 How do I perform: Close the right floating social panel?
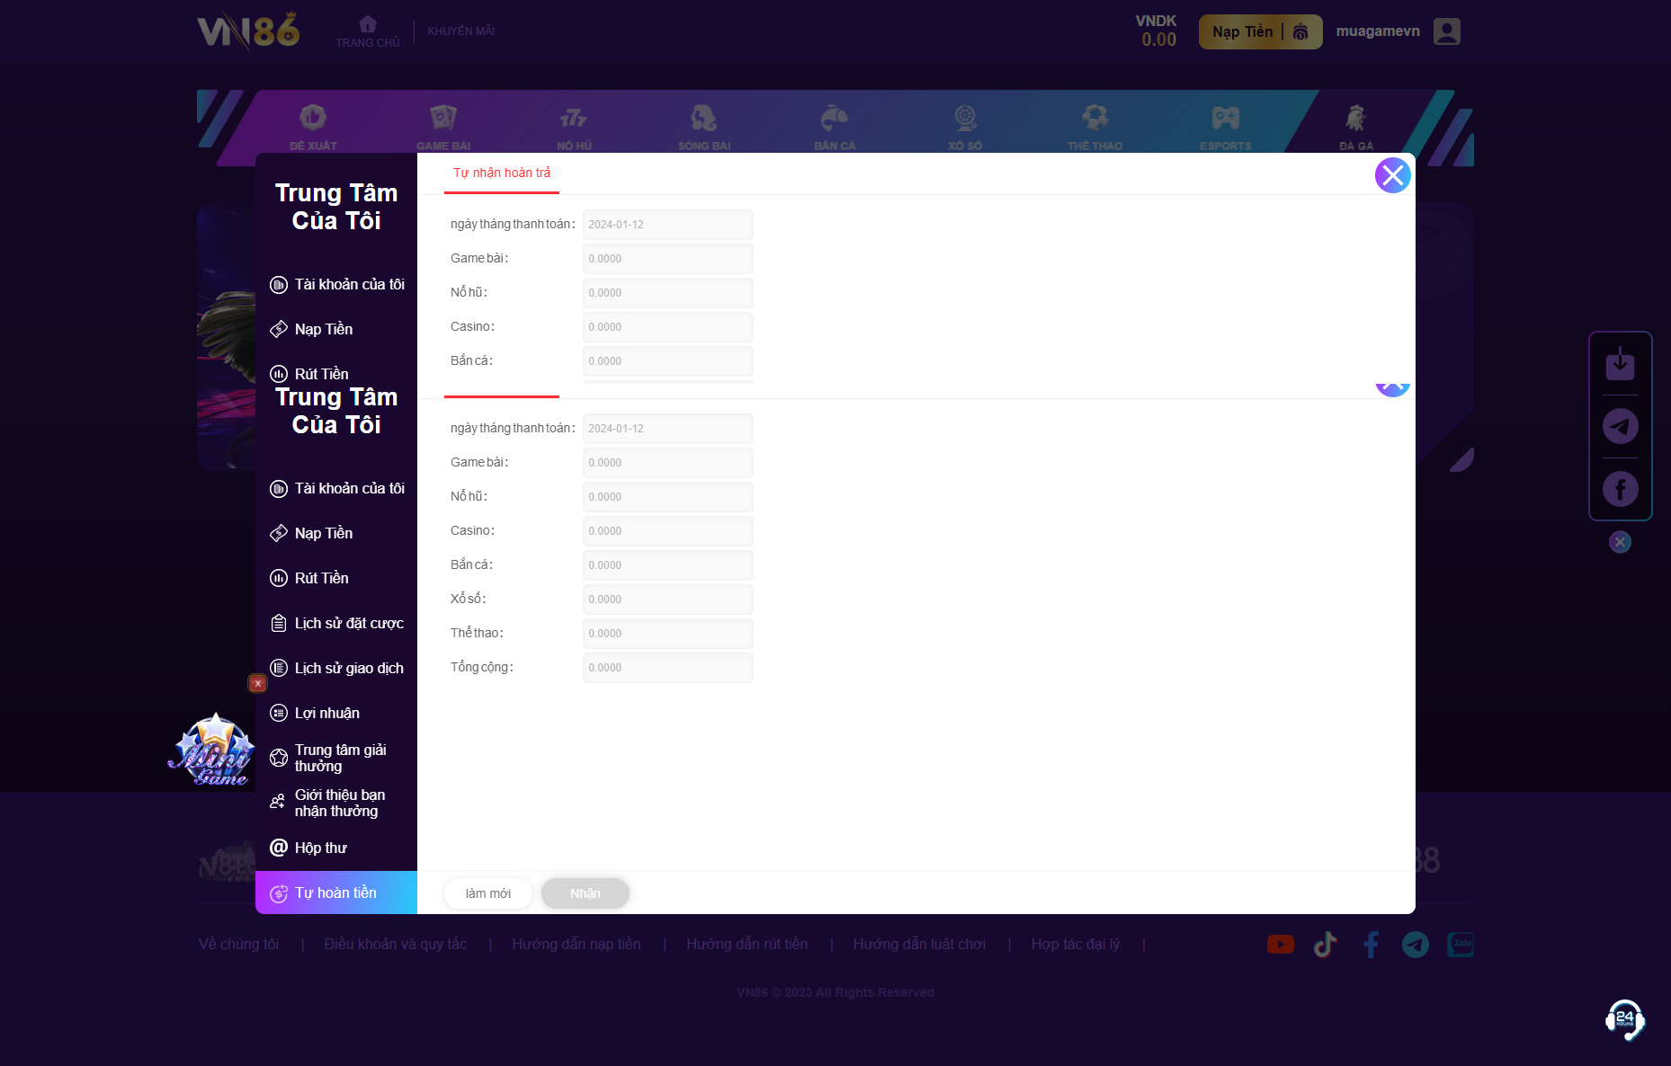click(x=1620, y=542)
